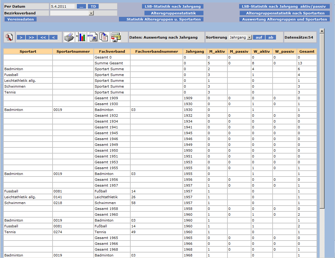Click the copy documents icon
Viewport: 335px width, 258px height.
click(x=104, y=37)
